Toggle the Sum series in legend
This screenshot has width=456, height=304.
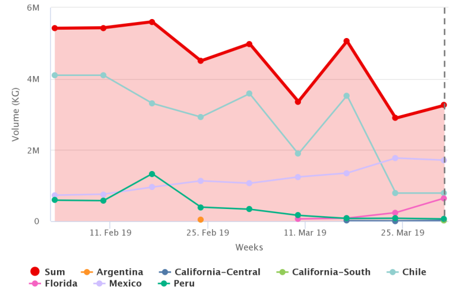(49, 272)
